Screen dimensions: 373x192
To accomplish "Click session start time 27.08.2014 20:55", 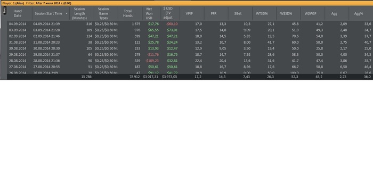I will click(46, 67).
